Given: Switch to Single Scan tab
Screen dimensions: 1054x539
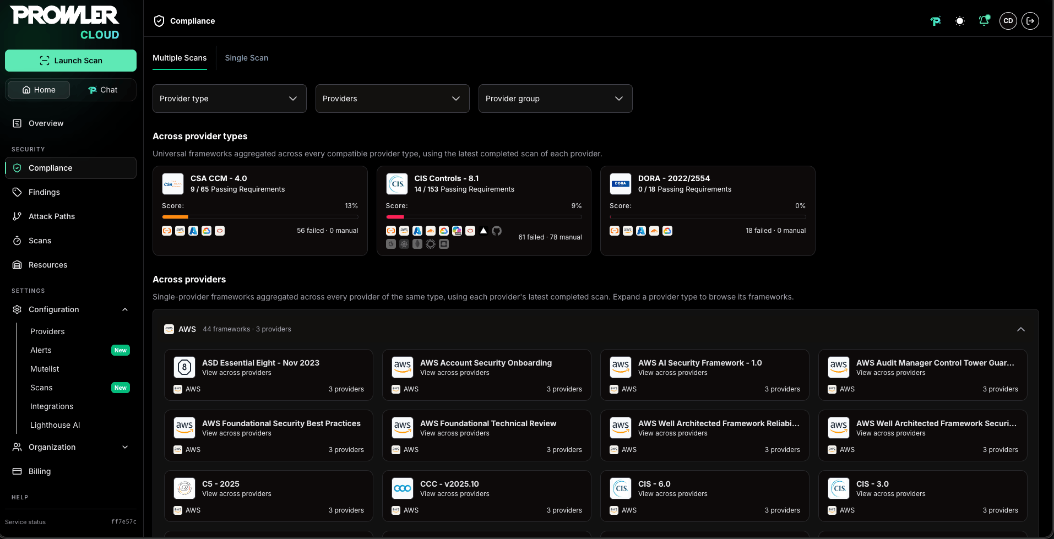Looking at the screenshot, I should tap(247, 58).
